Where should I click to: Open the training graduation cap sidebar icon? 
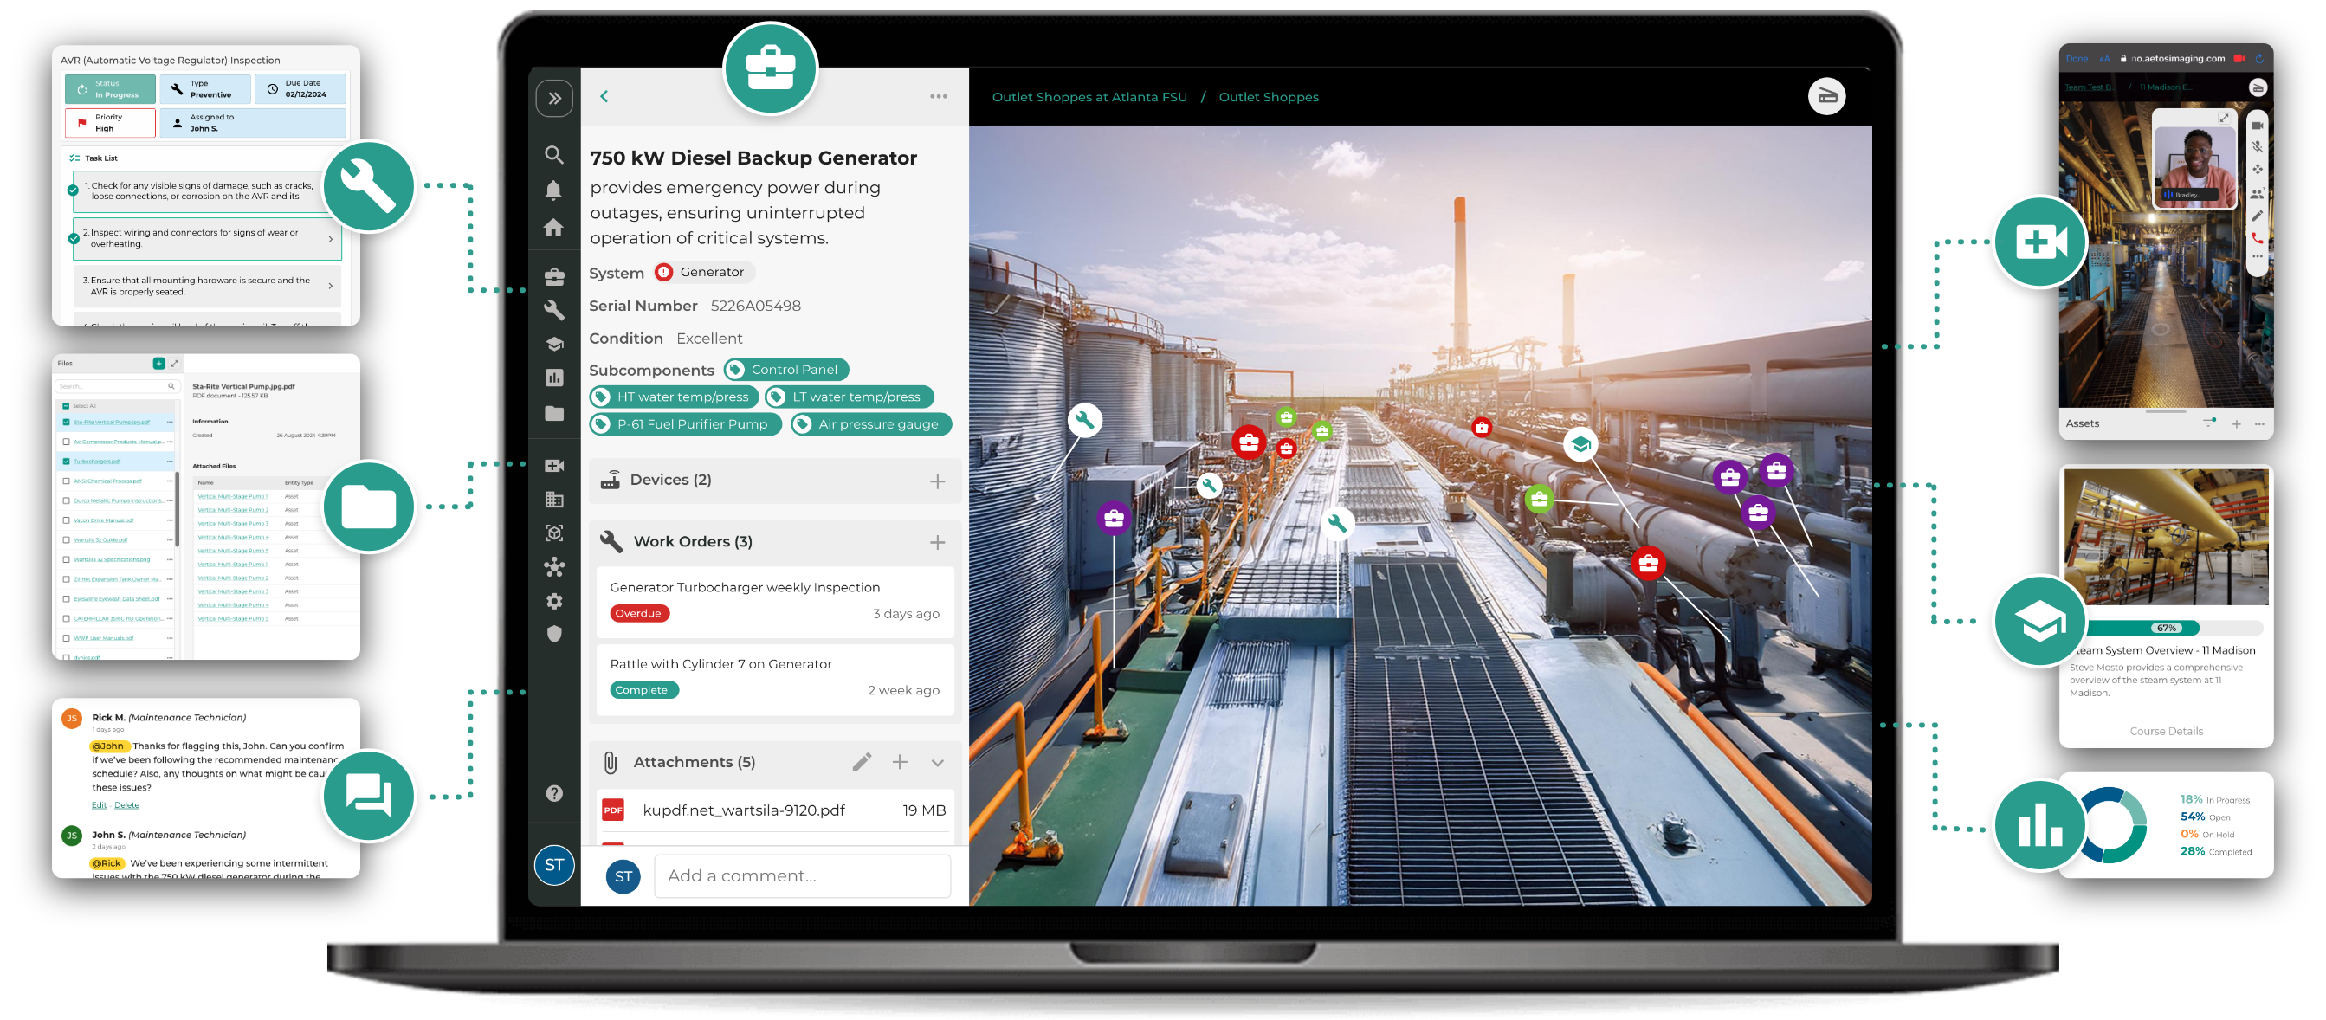click(x=553, y=344)
